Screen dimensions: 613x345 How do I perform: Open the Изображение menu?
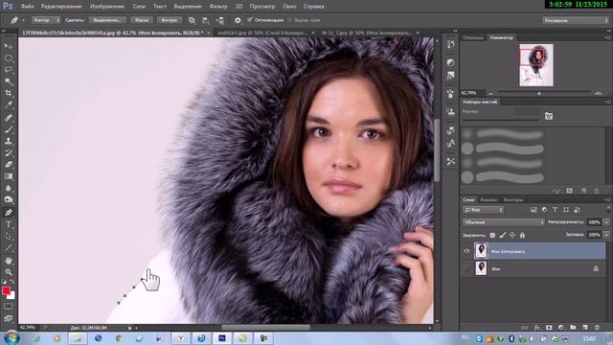click(x=107, y=7)
